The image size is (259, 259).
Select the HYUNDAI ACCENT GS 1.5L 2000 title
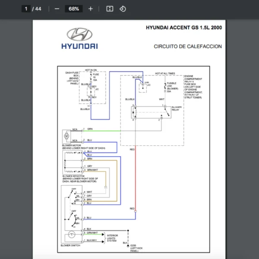click(x=184, y=28)
